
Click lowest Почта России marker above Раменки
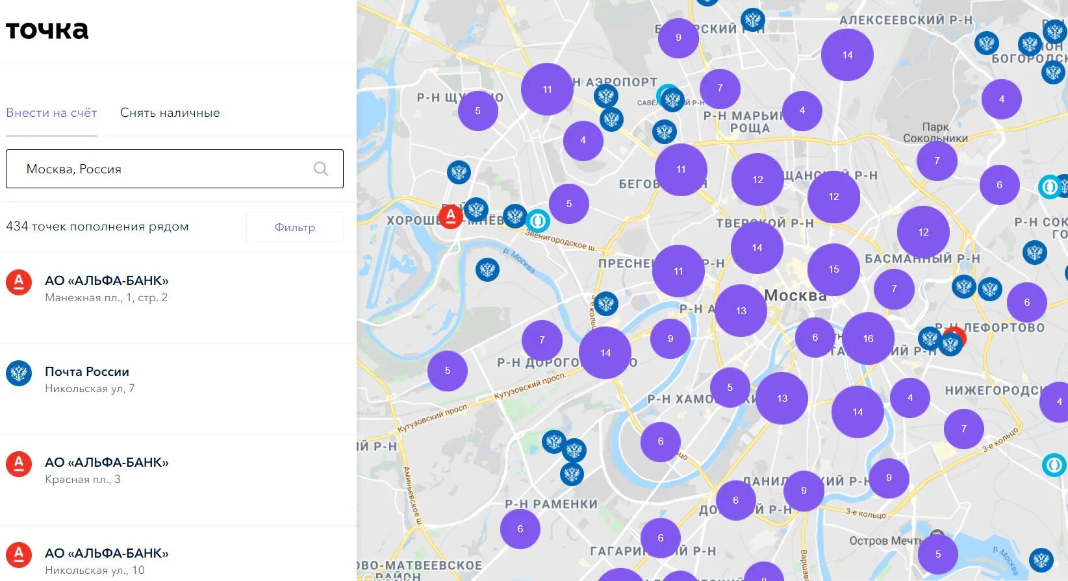point(572,474)
